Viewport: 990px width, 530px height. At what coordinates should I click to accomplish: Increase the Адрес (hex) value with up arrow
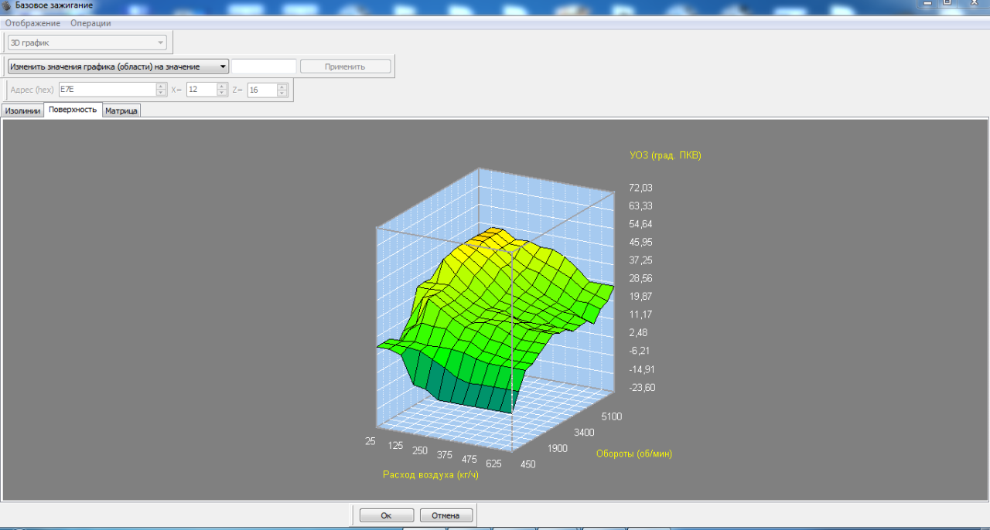pyautogui.click(x=161, y=87)
